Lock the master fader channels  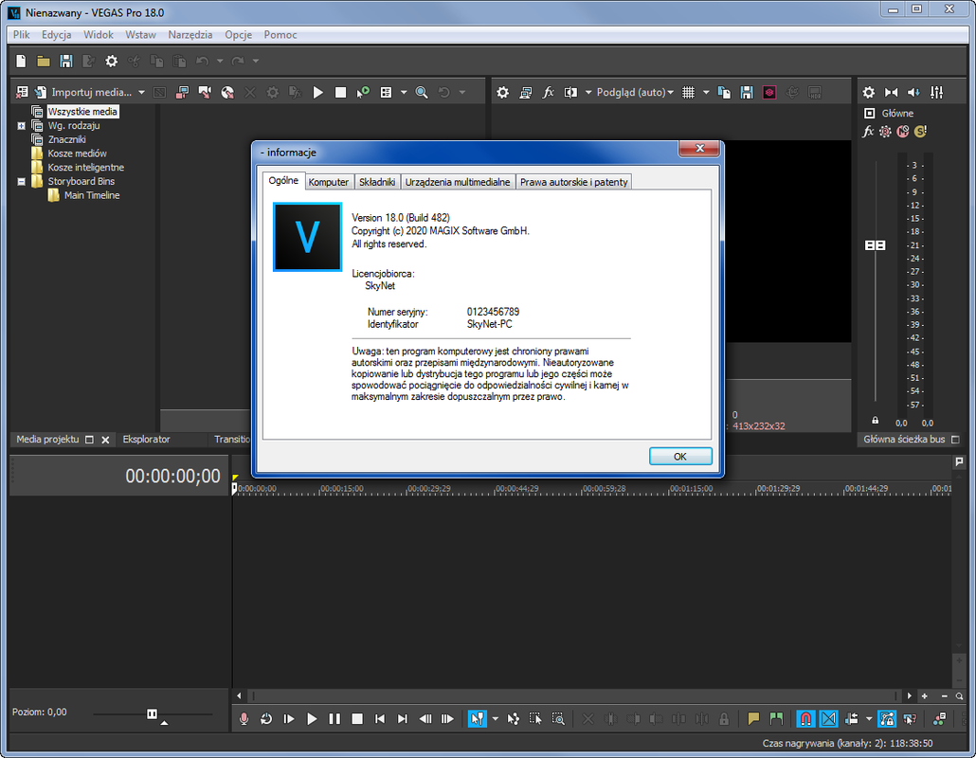tap(876, 421)
